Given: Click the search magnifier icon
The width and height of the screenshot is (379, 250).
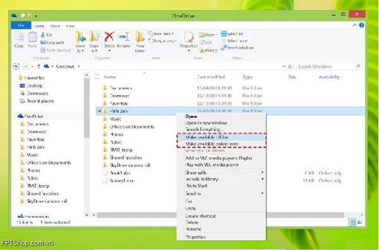Looking at the screenshot, I should point(358,66).
